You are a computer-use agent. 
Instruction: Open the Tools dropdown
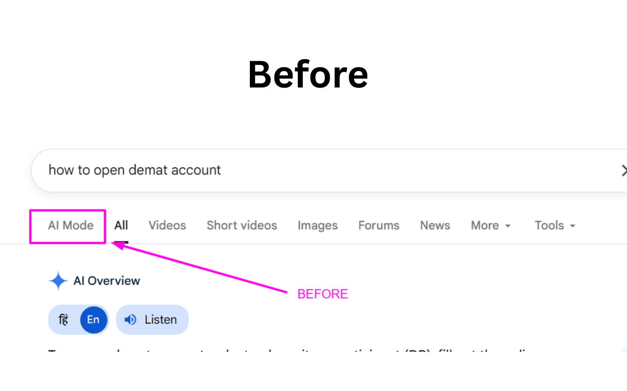554,225
